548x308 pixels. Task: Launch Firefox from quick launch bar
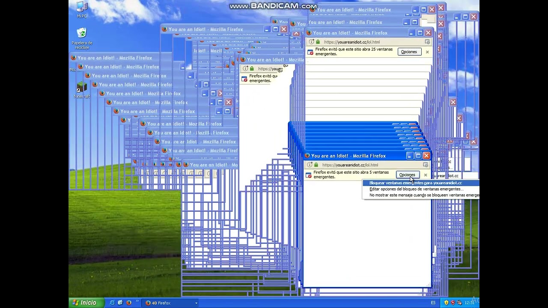click(128, 303)
